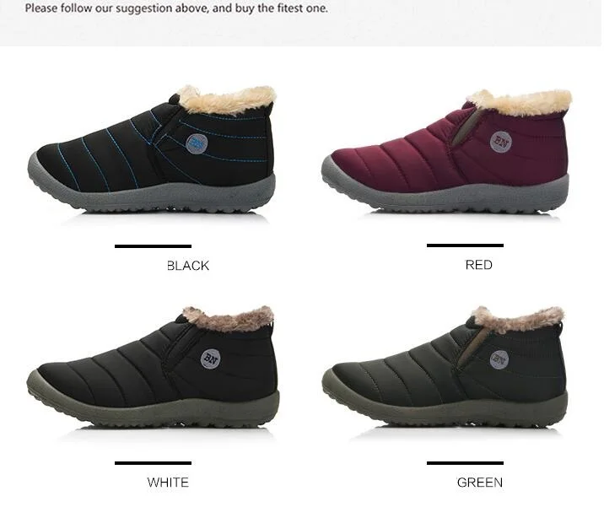Click the beige fur collar of red shoe
This screenshot has width=604, height=507.
(x=520, y=102)
